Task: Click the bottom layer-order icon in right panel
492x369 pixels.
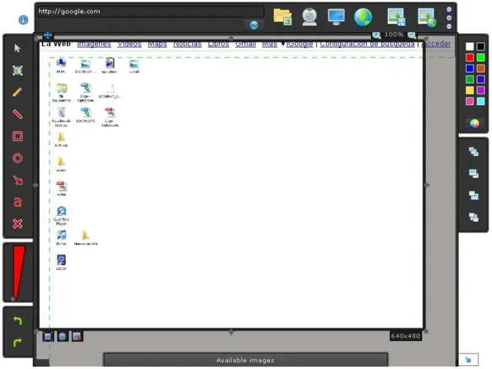Action: pos(474,217)
